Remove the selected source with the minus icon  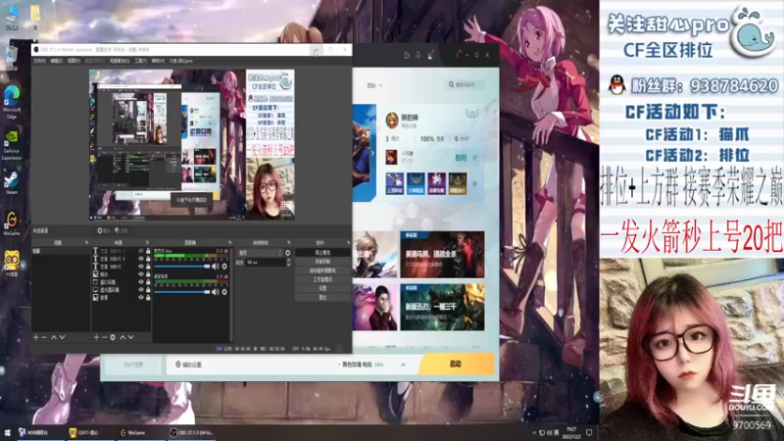tap(104, 337)
